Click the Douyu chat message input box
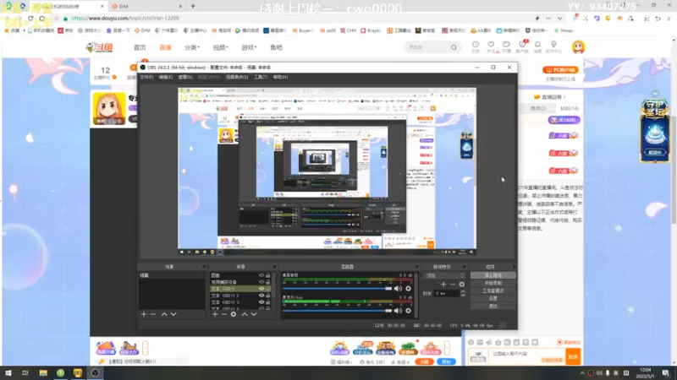The width and height of the screenshot is (677, 380). [x=527, y=356]
